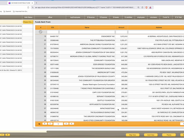This screenshot has width=184, height=138.
Task: Sort by the Name column header
Action: pyautogui.click(x=87, y=27)
